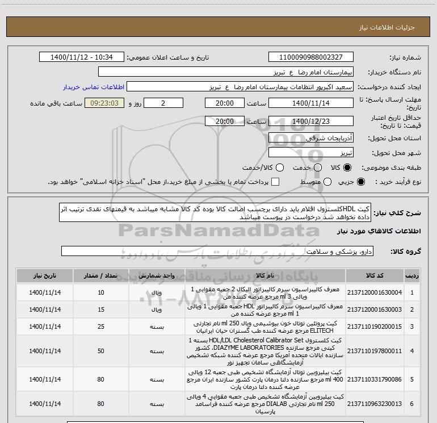Screen dimensions: 437x423
Task: Select the متوسط purchase type radio
Action: click(x=327, y=182)
